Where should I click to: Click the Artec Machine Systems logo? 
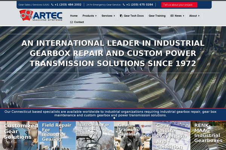[41, 15]
